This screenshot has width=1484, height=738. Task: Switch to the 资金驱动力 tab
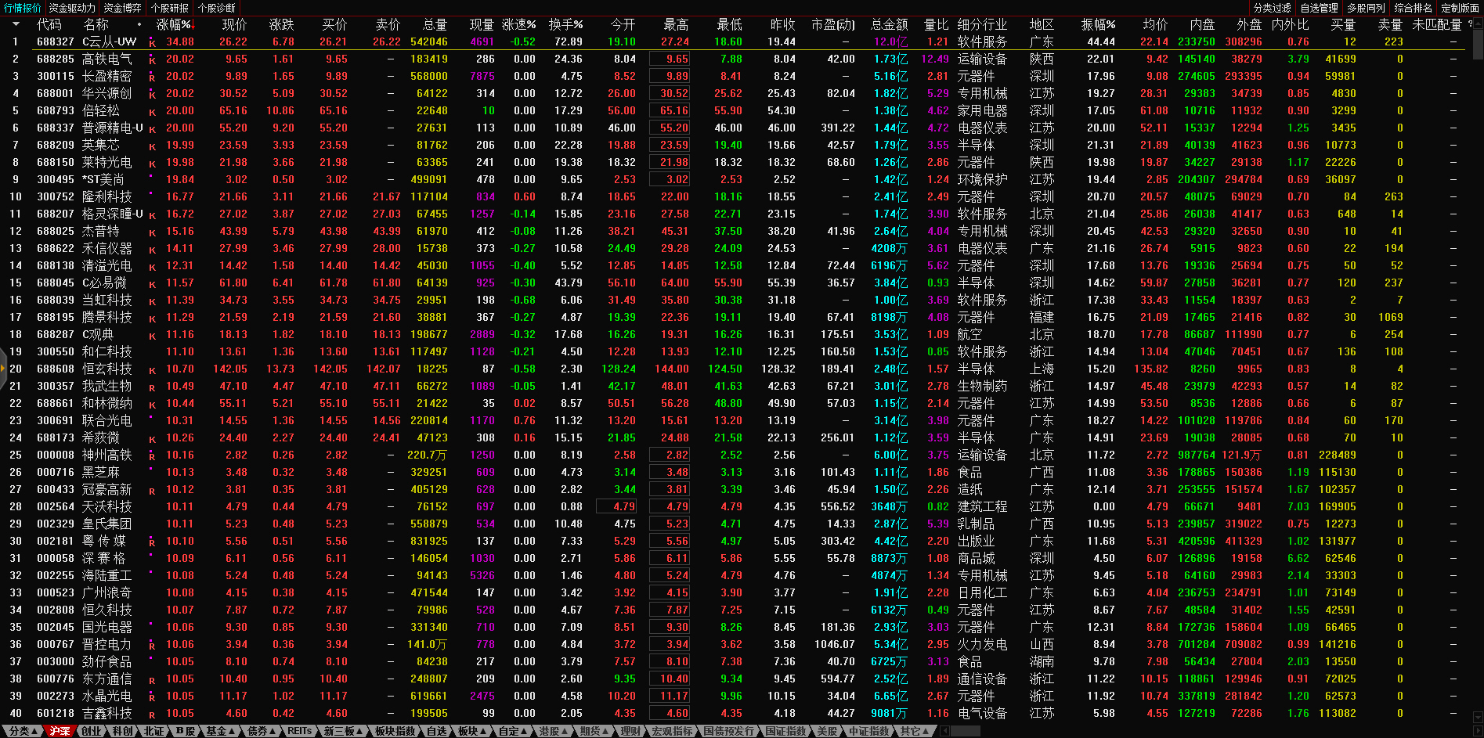72,8
